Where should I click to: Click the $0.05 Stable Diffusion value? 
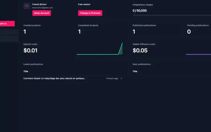point(140,51)
